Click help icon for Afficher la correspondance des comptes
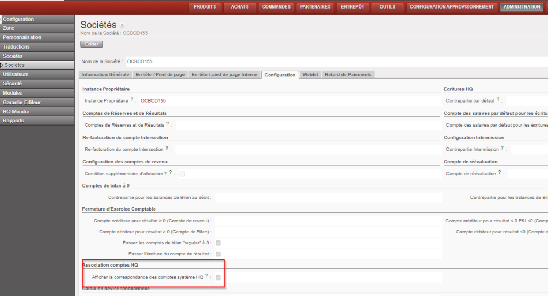The image size is (548, 296). pos(207,276)
